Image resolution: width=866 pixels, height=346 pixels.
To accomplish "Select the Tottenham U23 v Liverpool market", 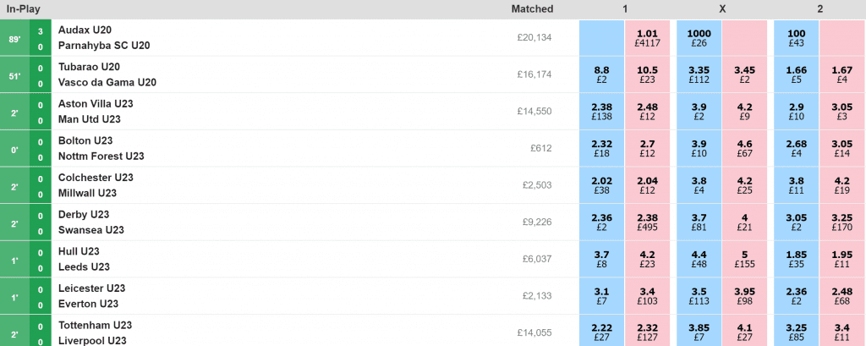I will [x=96, y=332].
